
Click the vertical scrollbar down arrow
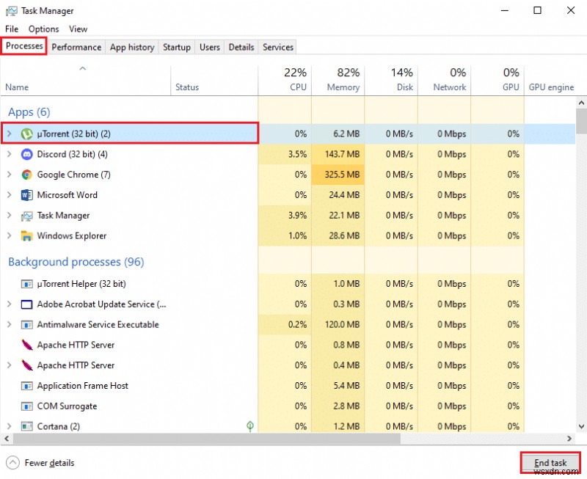click(x=581, y=426)
